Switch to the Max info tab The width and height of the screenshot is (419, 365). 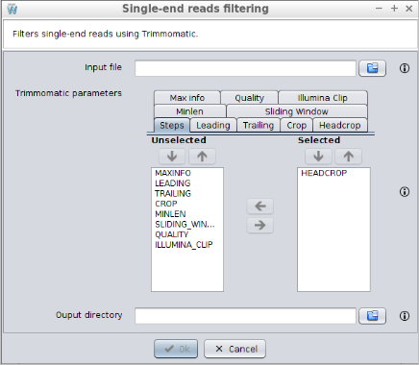point(187,98)
